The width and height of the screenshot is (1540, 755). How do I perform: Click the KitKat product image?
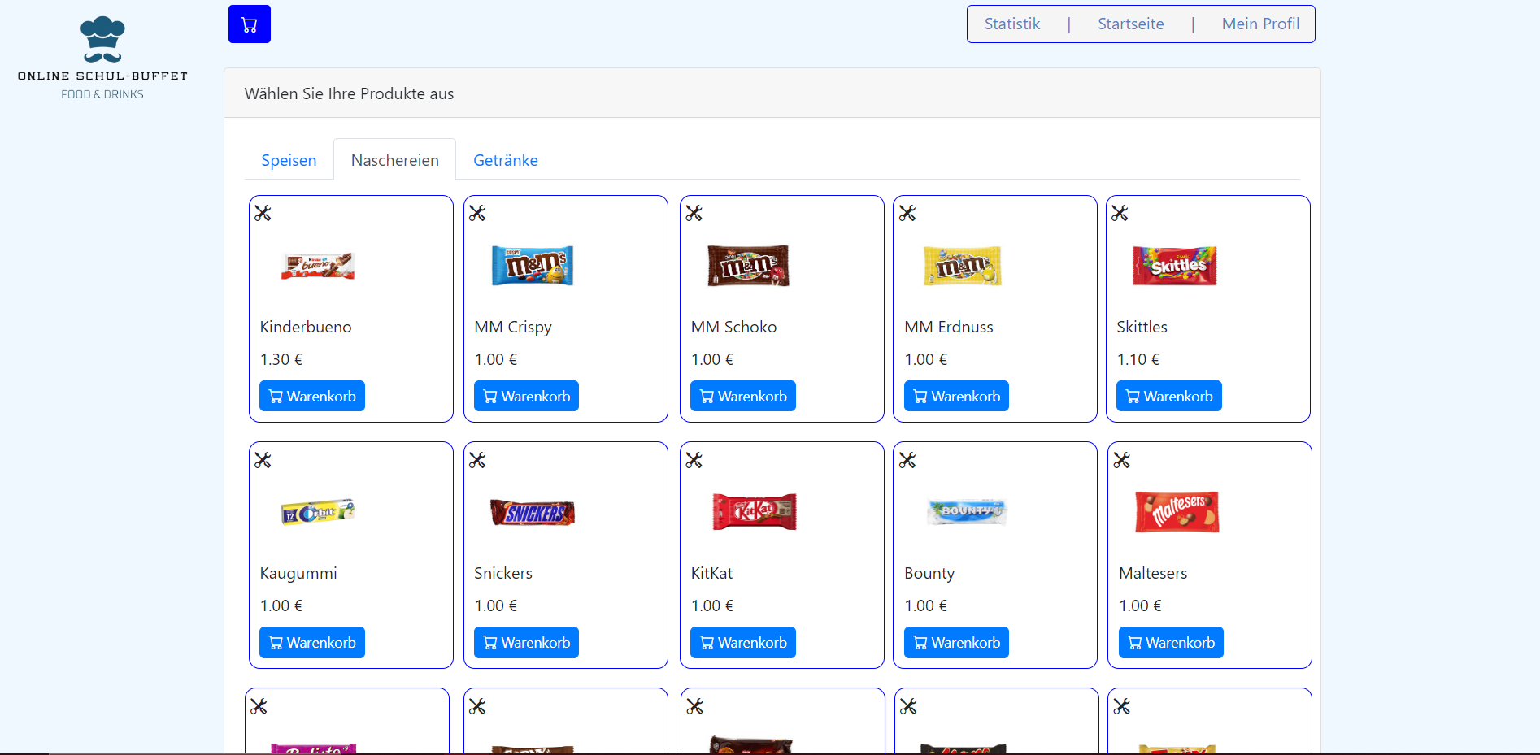click(x=755, y=512)
